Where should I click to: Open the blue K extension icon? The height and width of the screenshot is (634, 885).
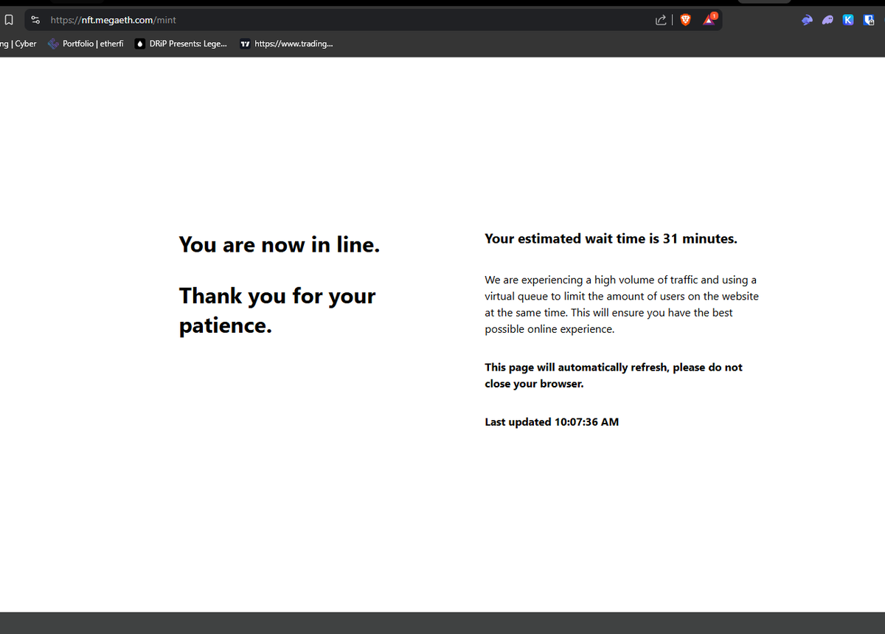click(x=848, y=21)
